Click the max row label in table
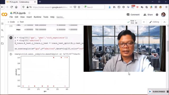Image resolution: width=169 pixels, height=95 pixels. 18,30
